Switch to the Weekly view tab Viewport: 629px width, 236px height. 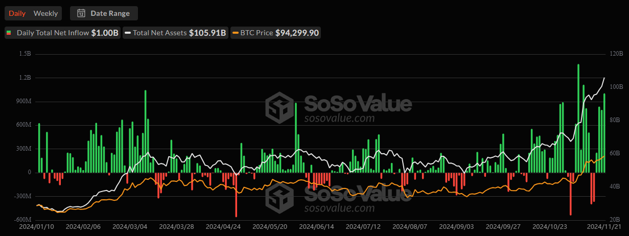45,13
